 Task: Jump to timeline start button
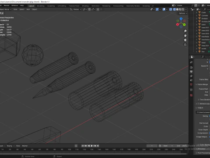tap(83, 146)
